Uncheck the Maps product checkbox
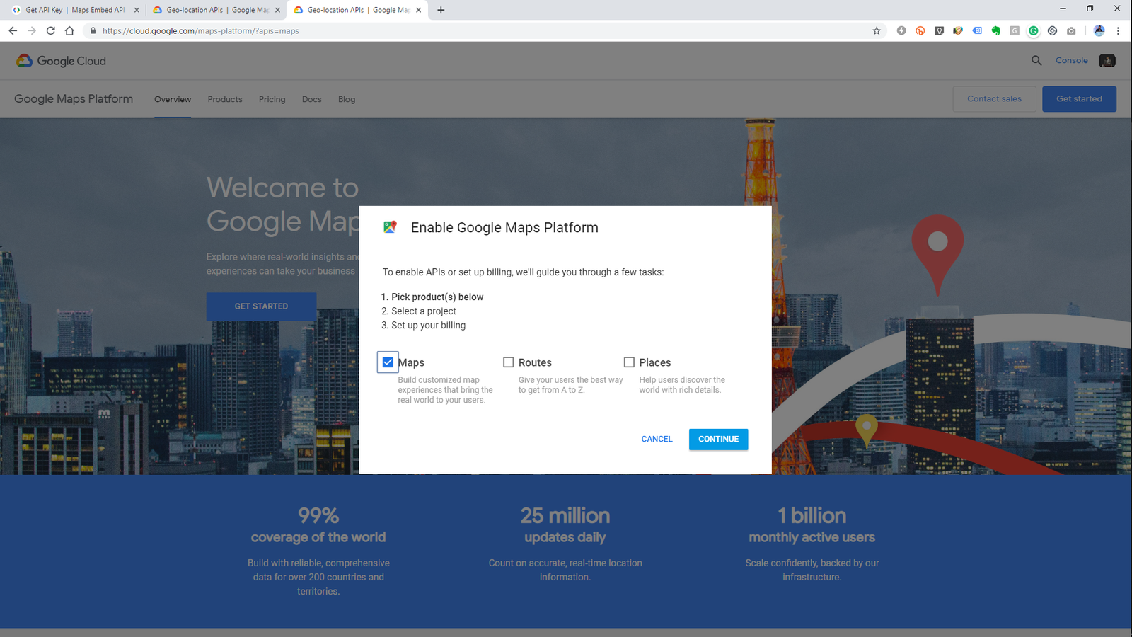This screenshot has height=637, width=1132. (388, 362)
